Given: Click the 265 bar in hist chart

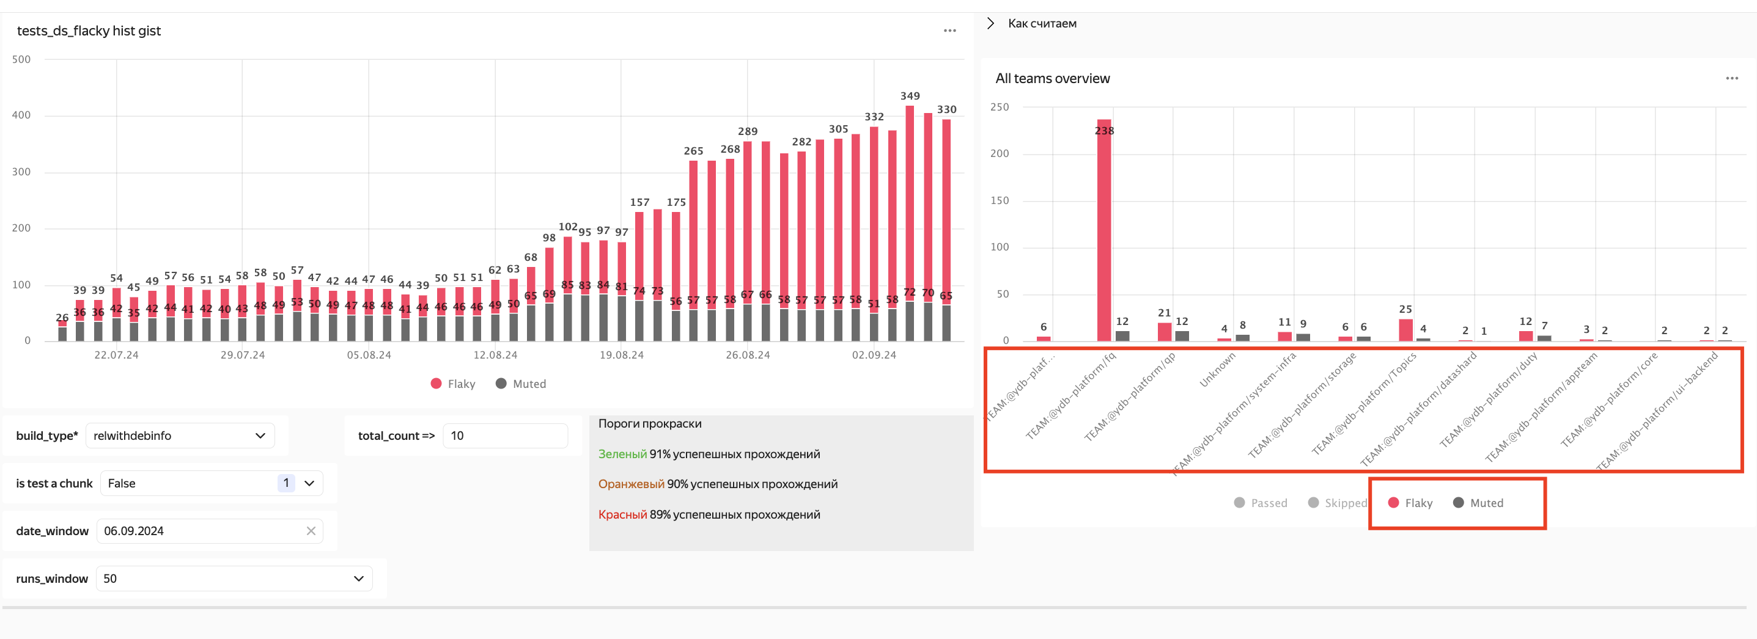Looking at the screenshot, I should click(693, 235).
